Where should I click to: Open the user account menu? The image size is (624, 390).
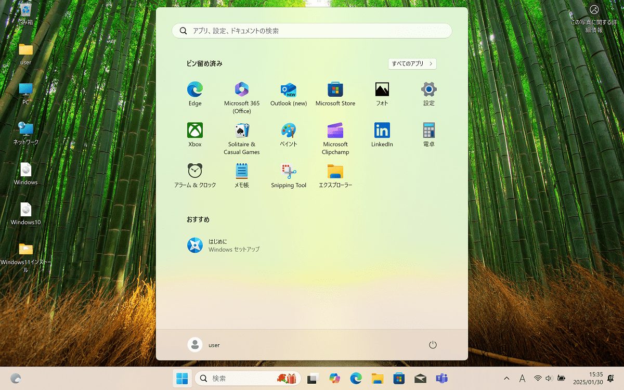(204, 345)
